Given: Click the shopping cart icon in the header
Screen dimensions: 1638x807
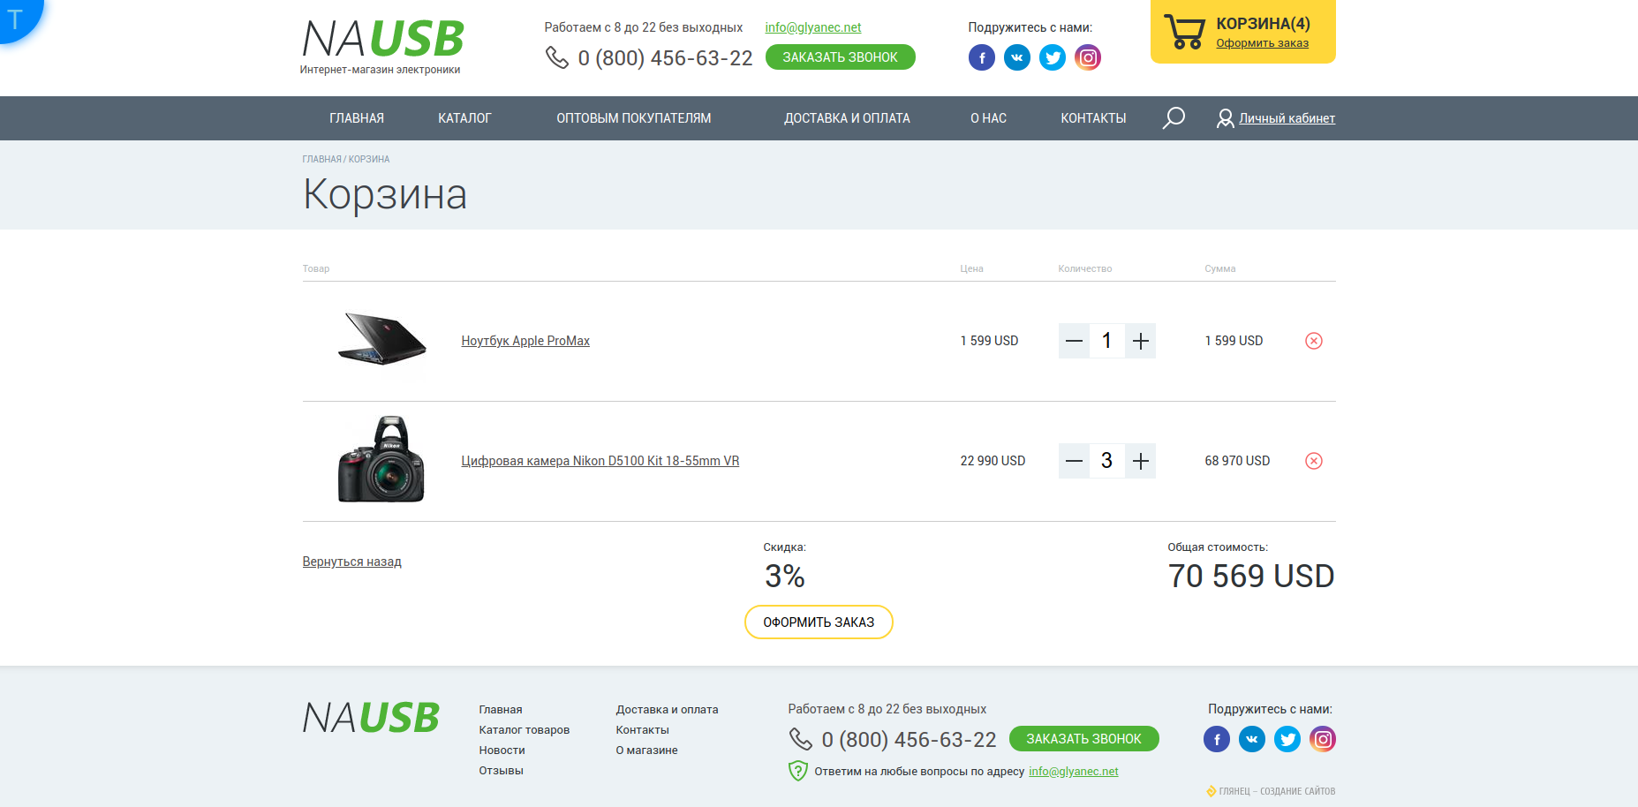Looking at the screenshot, I should click(1184, 32).
